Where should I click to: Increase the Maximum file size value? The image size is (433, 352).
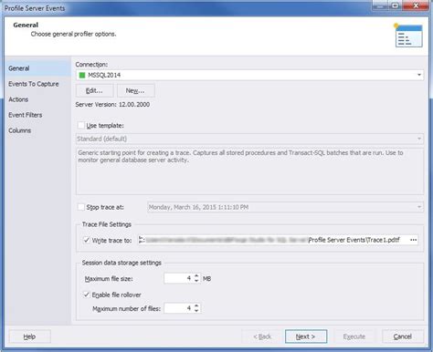pos(196,275)
